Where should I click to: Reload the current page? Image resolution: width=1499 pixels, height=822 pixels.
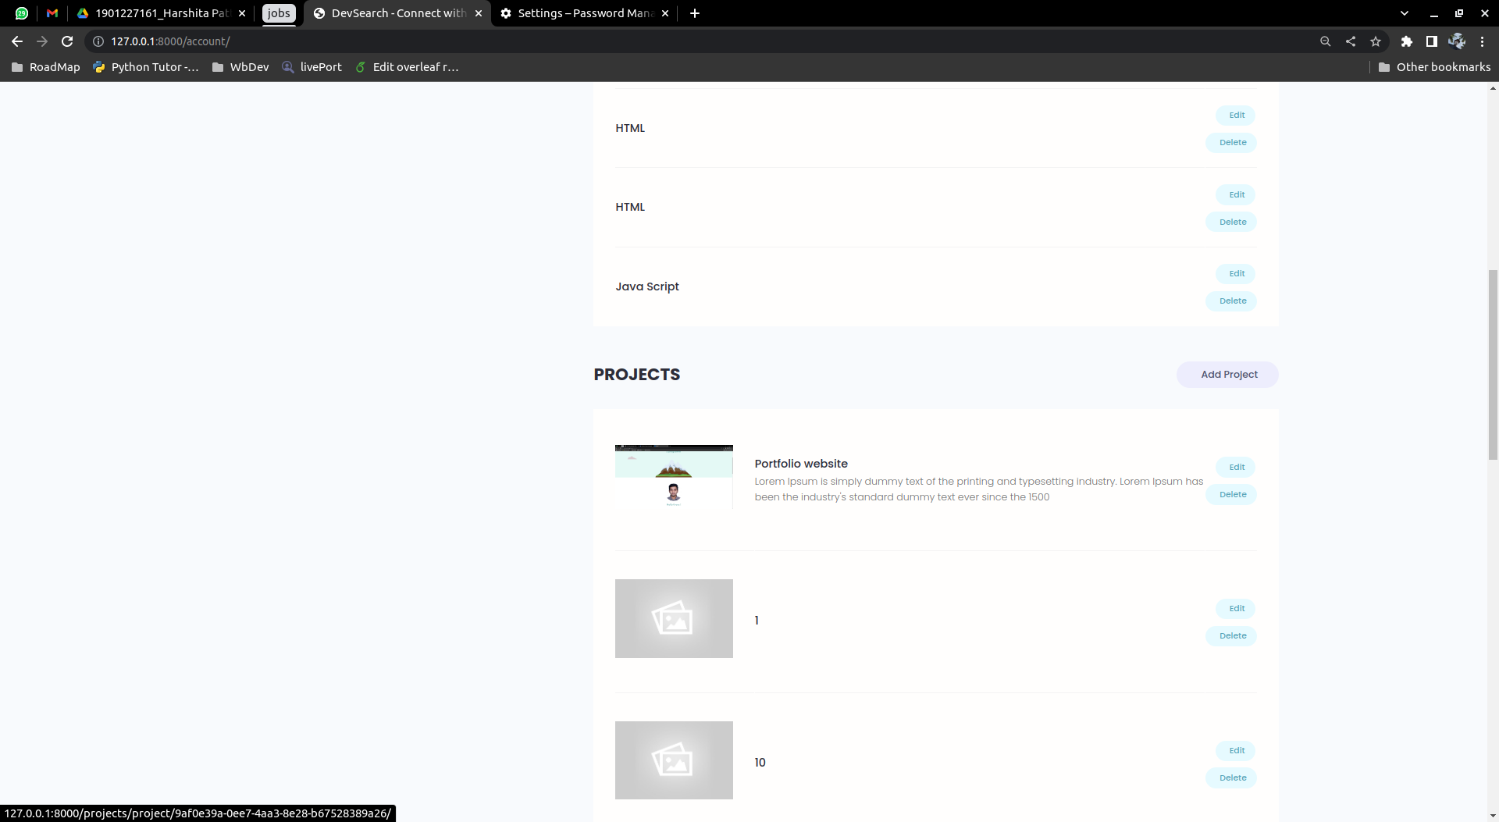tap(67, 41)
